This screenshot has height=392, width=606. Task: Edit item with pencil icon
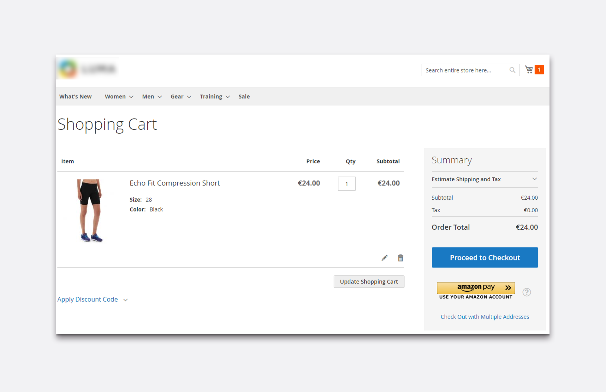click(384, 258)
